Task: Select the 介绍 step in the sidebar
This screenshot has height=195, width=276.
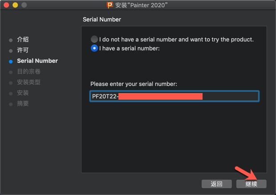Action: coord(23,40)
